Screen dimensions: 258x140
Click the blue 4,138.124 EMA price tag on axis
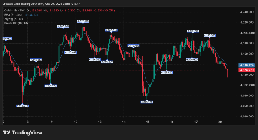click(x=247, y=65)
